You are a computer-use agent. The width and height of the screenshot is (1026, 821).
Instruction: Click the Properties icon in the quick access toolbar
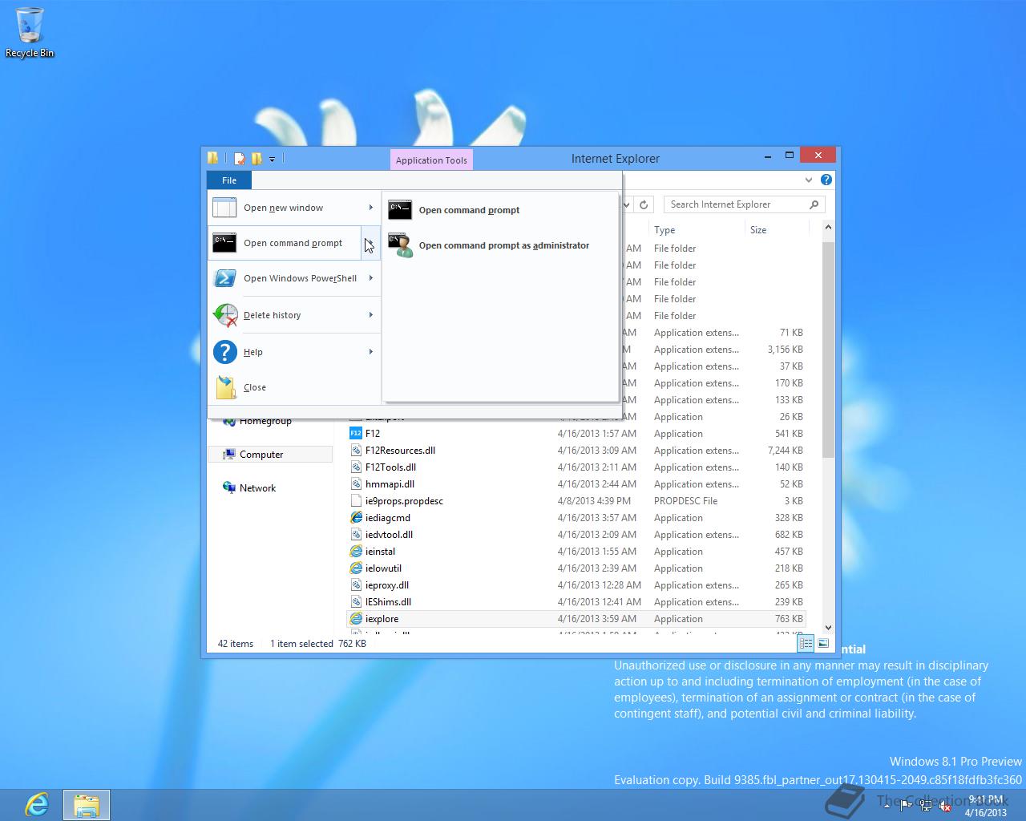click(x=239, y=159)
